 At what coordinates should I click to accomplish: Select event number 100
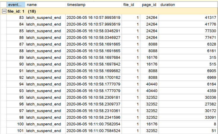[20, 124]
